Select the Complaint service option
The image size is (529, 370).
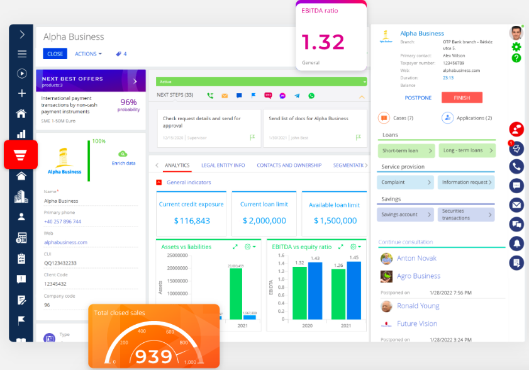[x=405, y=182]
